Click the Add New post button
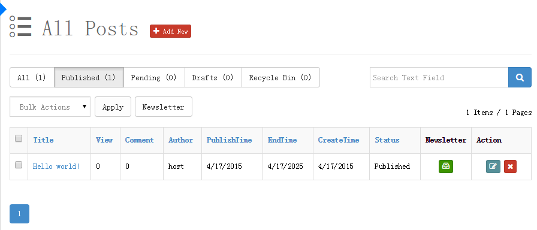The height and width of the screenshot is (230, 537). pyautogui.click(x=170, y=31)
